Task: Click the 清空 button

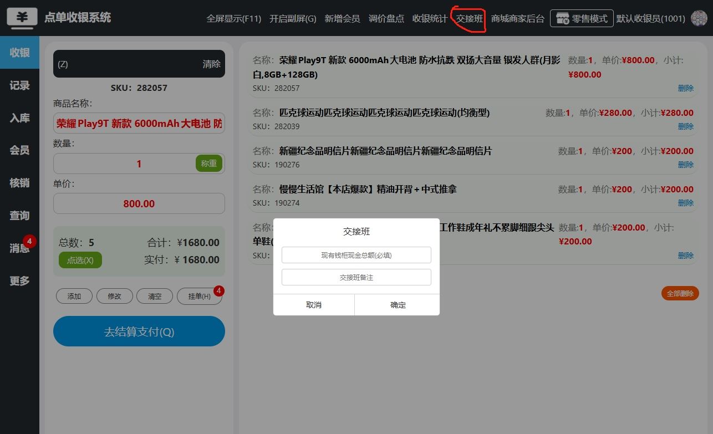Action: point(155,296)
